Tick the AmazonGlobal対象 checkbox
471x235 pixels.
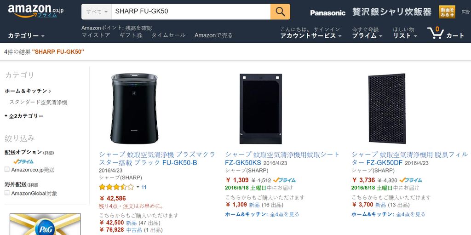point(7,193)
